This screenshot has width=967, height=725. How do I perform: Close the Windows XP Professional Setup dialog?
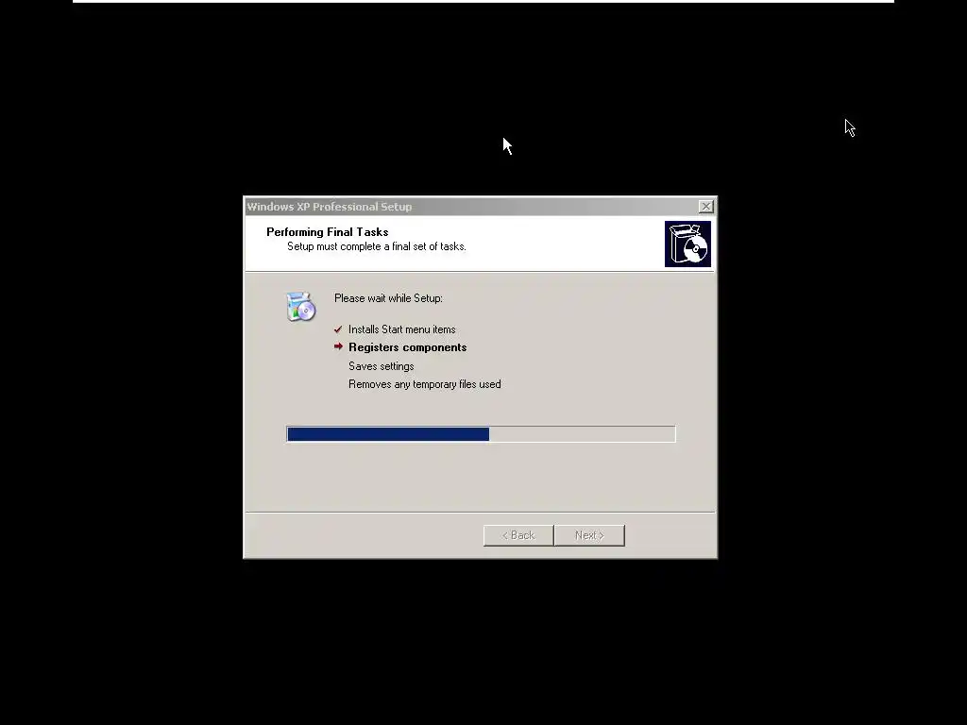(x=706, y=207)
